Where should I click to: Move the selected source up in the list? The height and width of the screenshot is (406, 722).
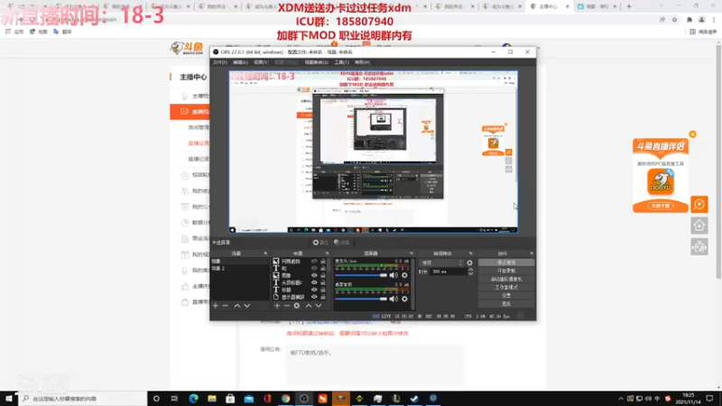(x=309, y=306)
